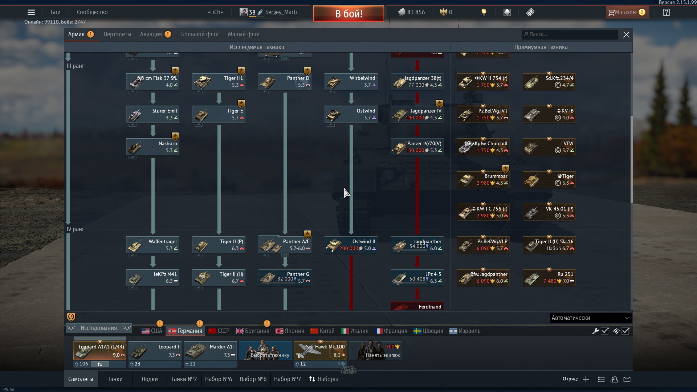Select the СССР nation tab
The width and height of the screenshot is (697, 392).
(219, 331)
